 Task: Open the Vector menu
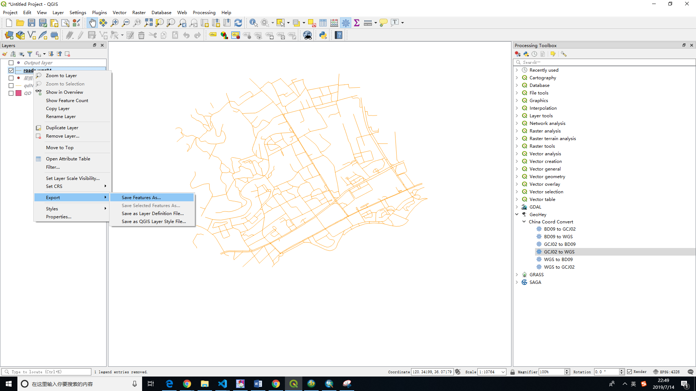coord(120,12)
